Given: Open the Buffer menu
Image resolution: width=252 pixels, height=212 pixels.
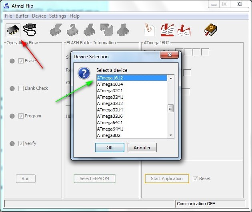Looking at the screenshot, I should 22,16.
